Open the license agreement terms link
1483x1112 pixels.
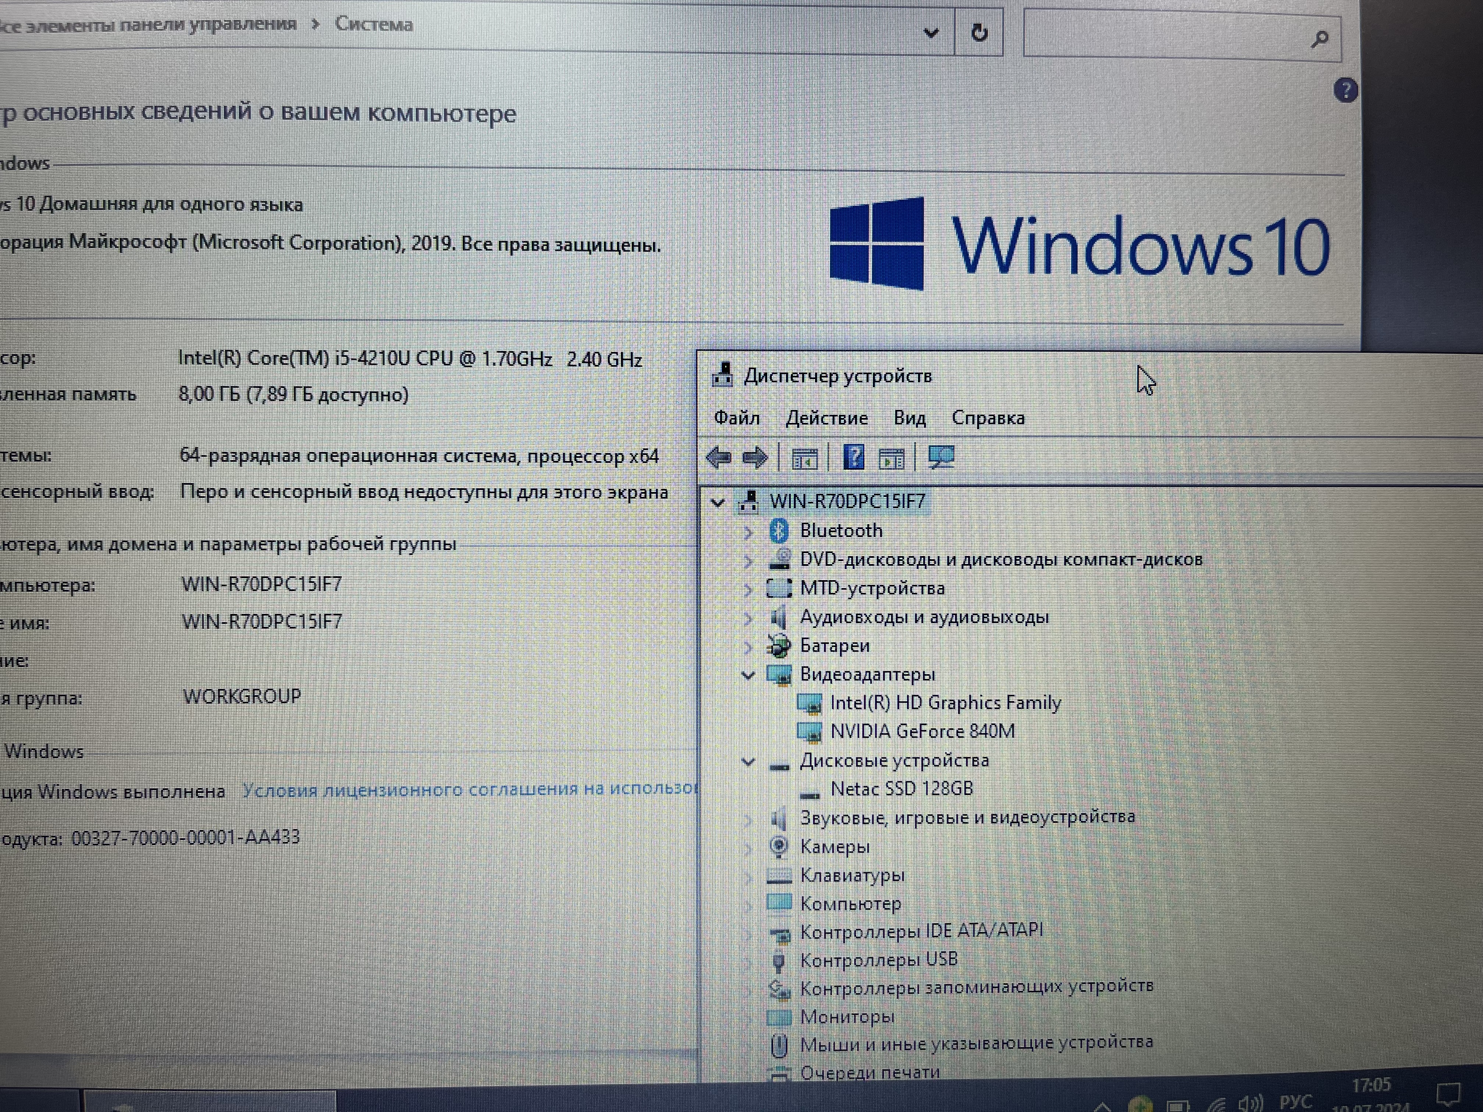(469, 789)
